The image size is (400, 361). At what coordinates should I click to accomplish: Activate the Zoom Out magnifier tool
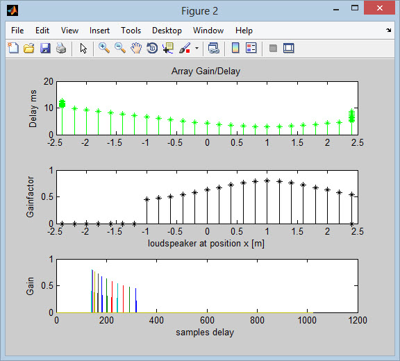[x=120, y=48]
